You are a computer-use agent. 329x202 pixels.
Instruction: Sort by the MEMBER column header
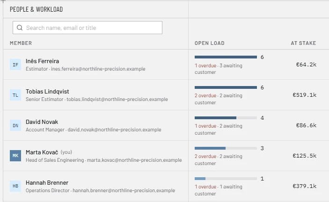pos(21,43)
